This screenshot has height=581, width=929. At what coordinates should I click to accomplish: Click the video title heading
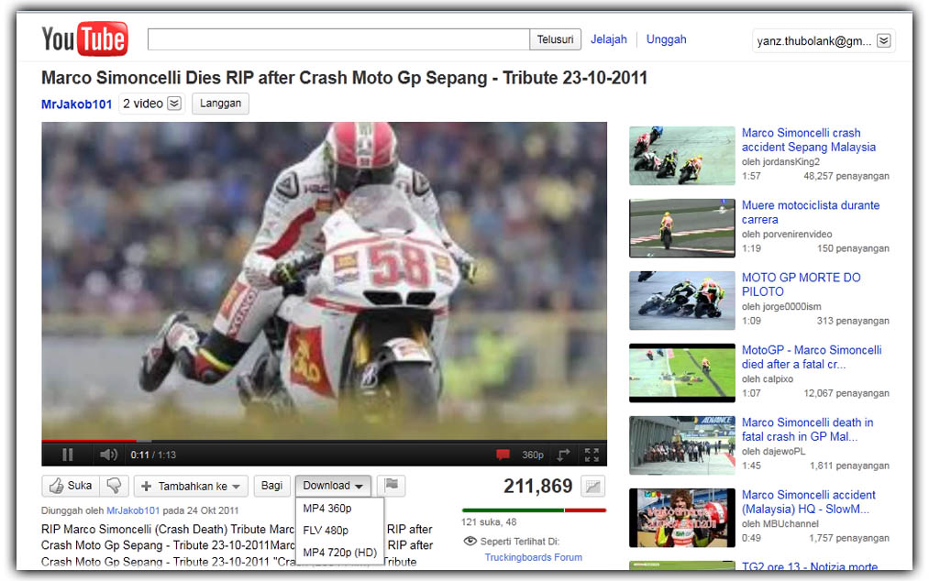(344, 78)
